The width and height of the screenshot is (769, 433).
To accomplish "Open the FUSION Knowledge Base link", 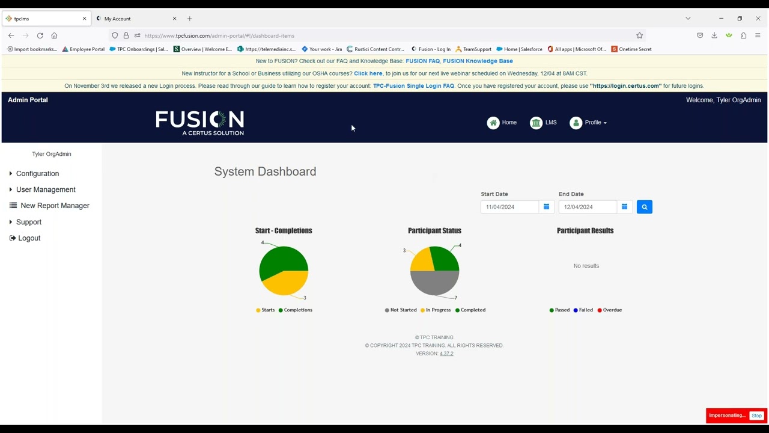I will click(x=478, y=61).
